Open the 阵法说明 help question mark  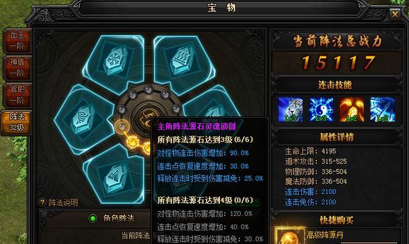42,203
